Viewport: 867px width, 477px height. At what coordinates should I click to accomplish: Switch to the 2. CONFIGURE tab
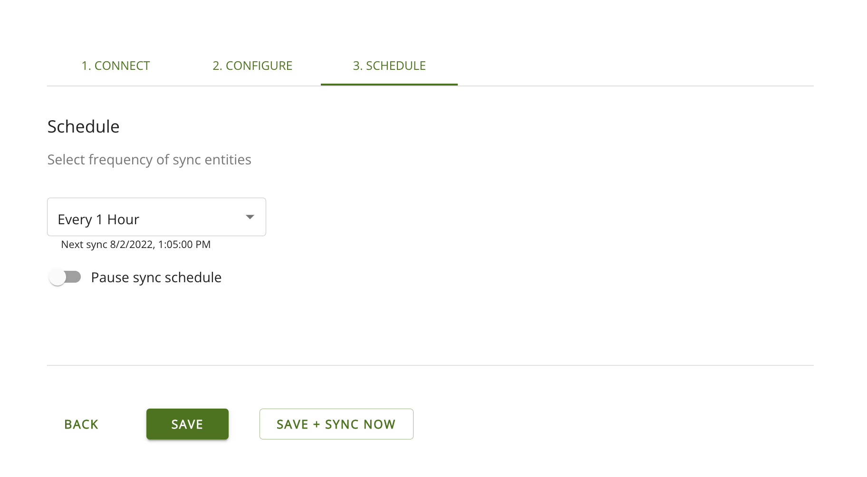click(x=252, y=66)
